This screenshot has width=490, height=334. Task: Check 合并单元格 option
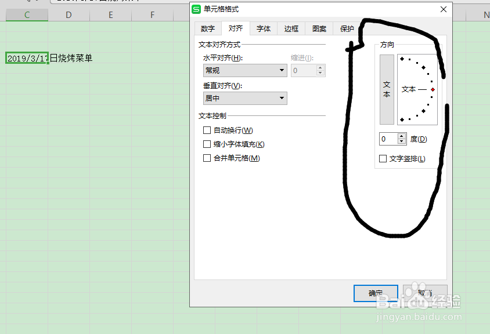(x=207, y=158)
